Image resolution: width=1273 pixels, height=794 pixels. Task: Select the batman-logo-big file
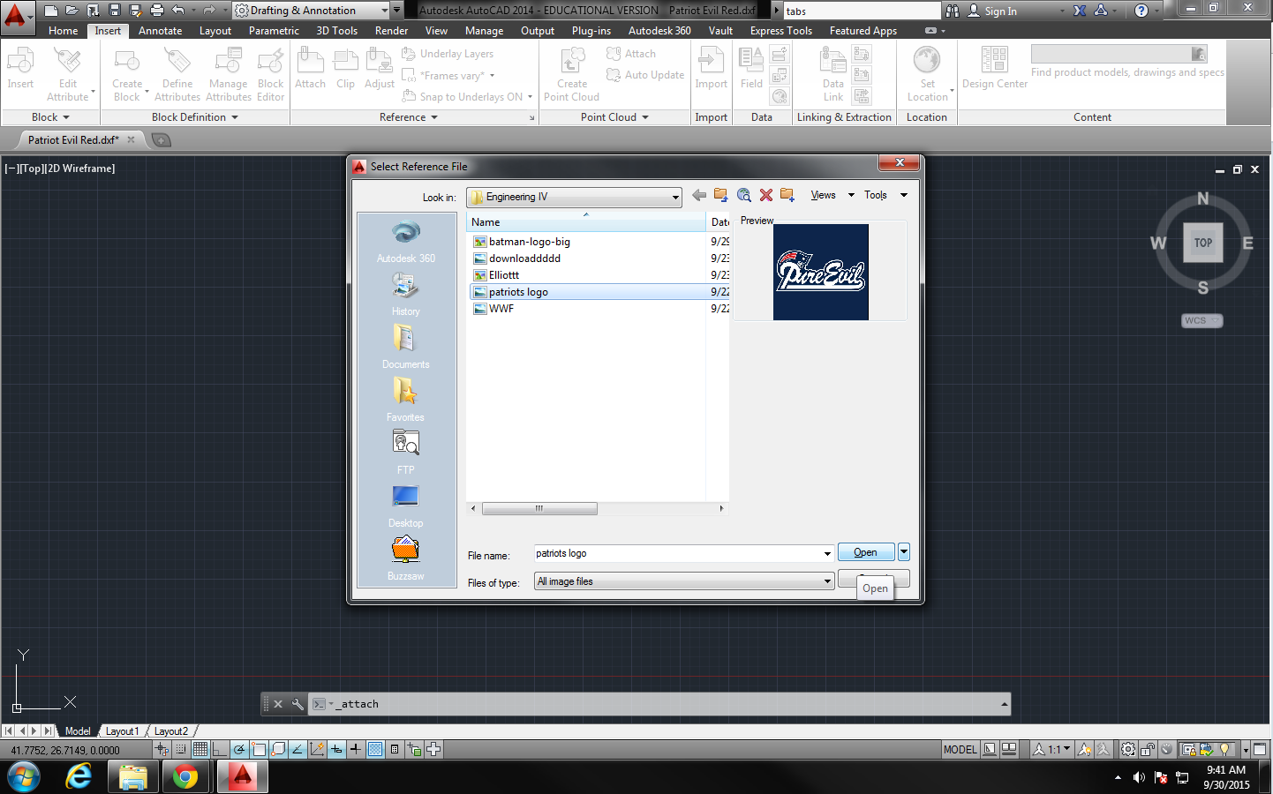(529, 242)
